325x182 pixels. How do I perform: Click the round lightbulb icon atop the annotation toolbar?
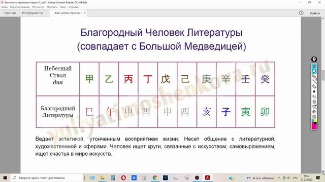[x=314, y=60]
